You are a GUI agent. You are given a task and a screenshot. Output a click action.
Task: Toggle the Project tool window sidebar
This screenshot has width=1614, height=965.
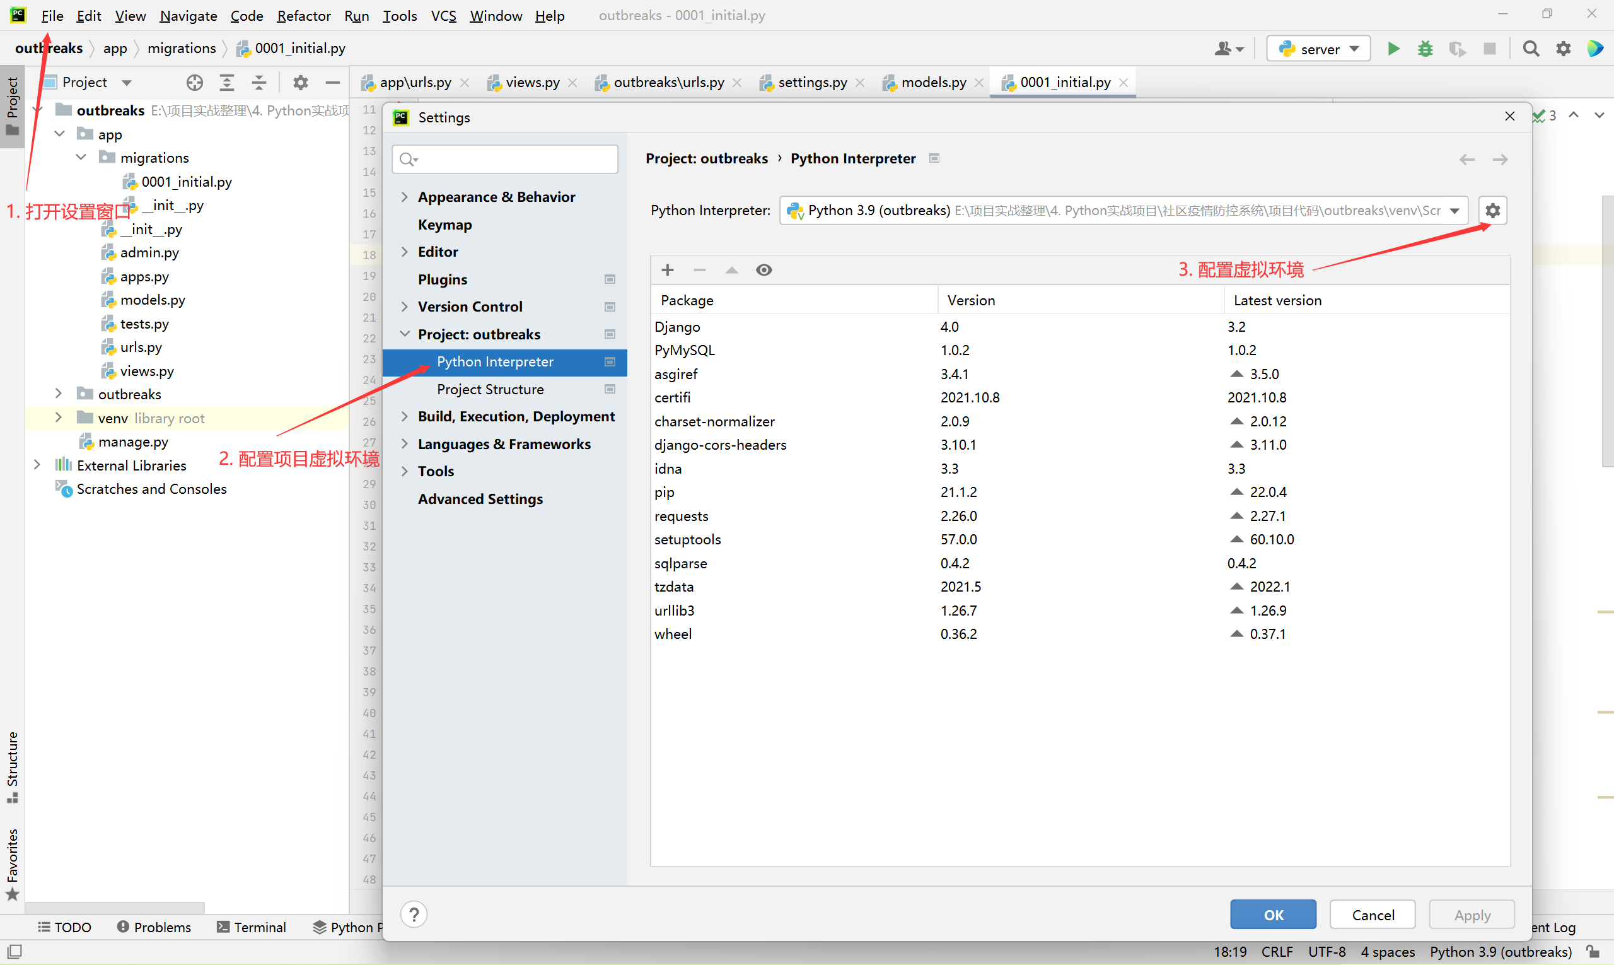coord(12,106)
